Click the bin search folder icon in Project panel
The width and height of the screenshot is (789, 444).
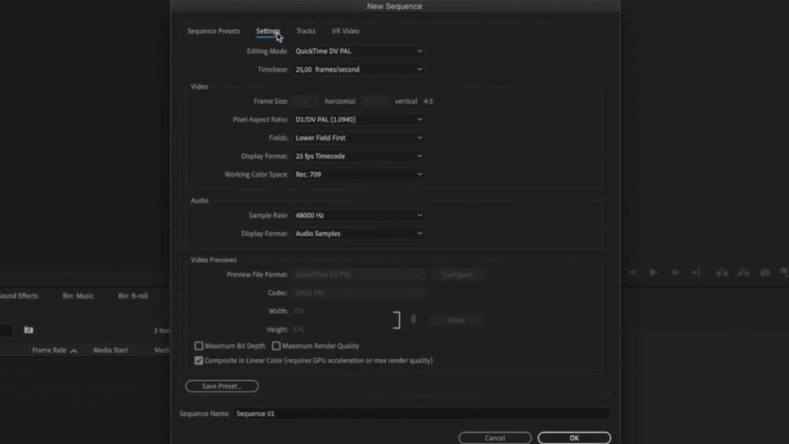click(29, 330)
